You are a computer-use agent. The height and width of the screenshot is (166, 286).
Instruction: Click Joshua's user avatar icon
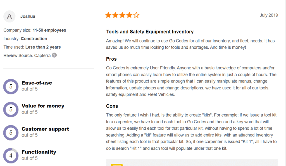9,16
